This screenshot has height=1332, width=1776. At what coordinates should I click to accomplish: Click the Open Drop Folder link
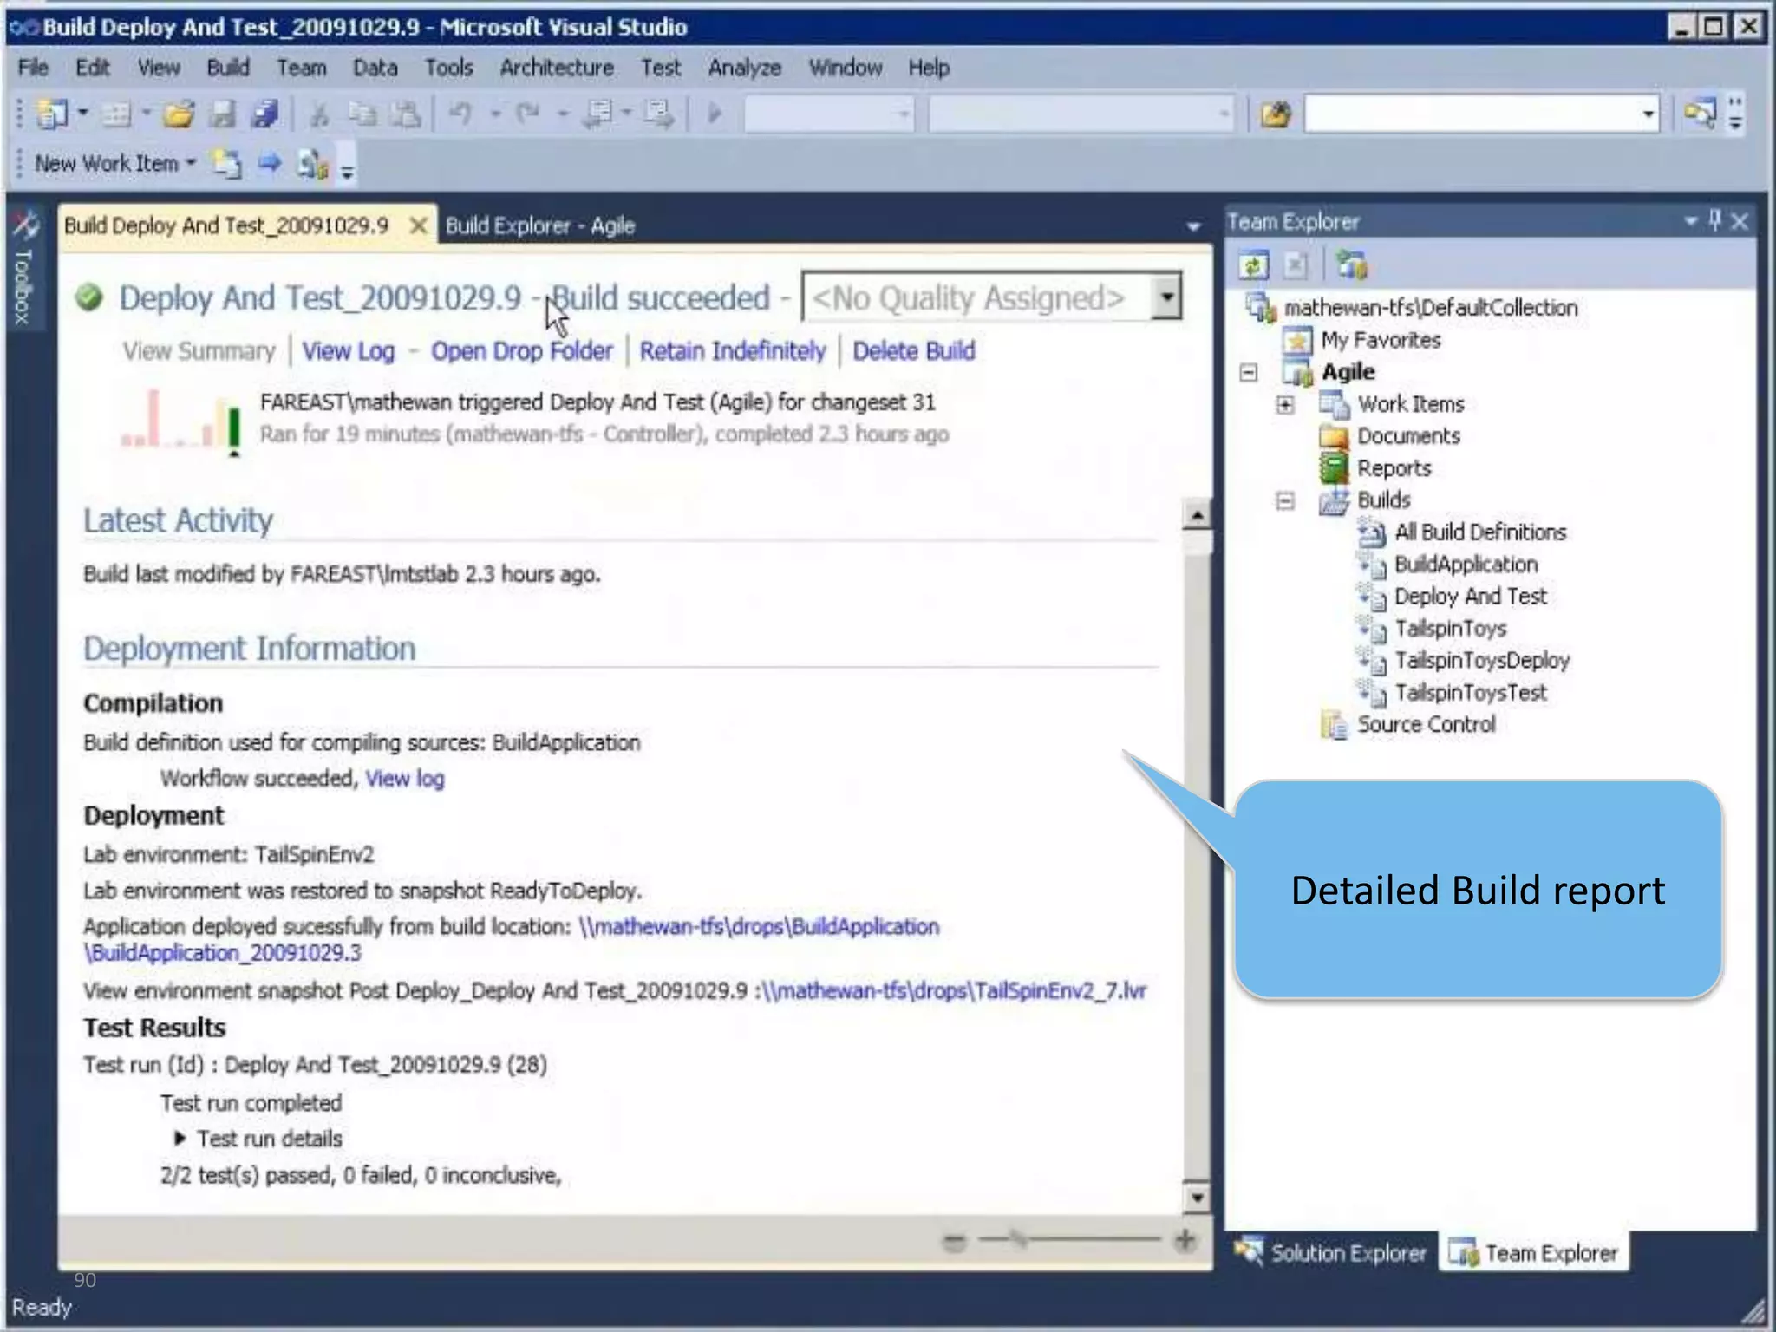pos(521,351)
